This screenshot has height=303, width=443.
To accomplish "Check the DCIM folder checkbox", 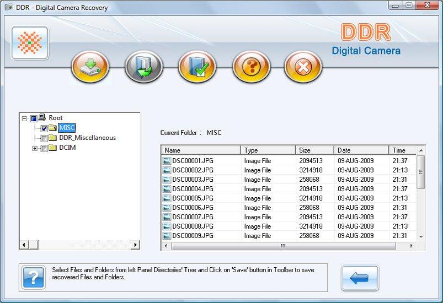I will 44,148.
